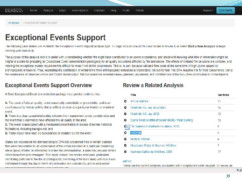
Task: Click the edit list link
Action: click(x=127, y=161)
